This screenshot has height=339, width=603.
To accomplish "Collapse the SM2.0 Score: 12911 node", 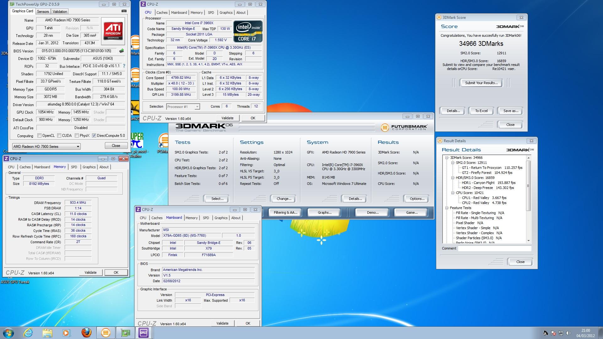I will (x=453, y=163).
